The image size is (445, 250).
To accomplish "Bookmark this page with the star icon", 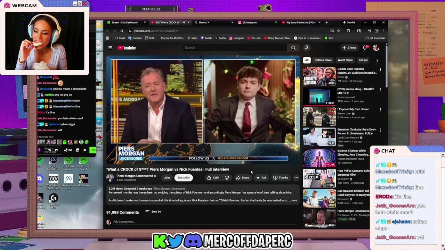I will pos(338,31).
